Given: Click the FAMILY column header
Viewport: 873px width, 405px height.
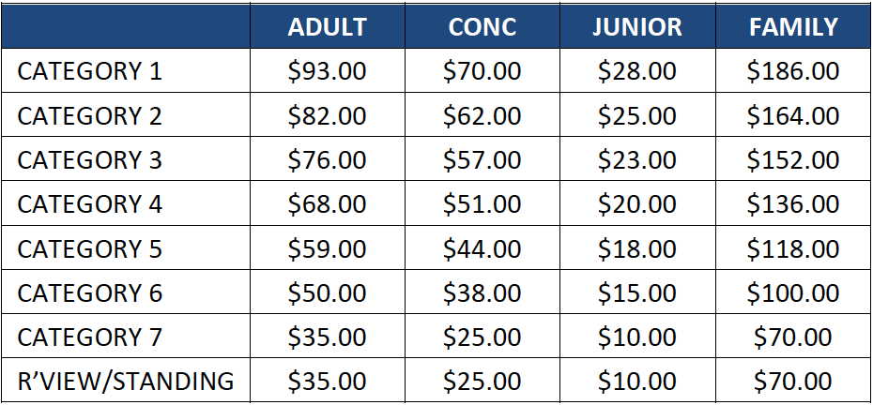Looking at the screenshot, I should (x=793, y=26).
